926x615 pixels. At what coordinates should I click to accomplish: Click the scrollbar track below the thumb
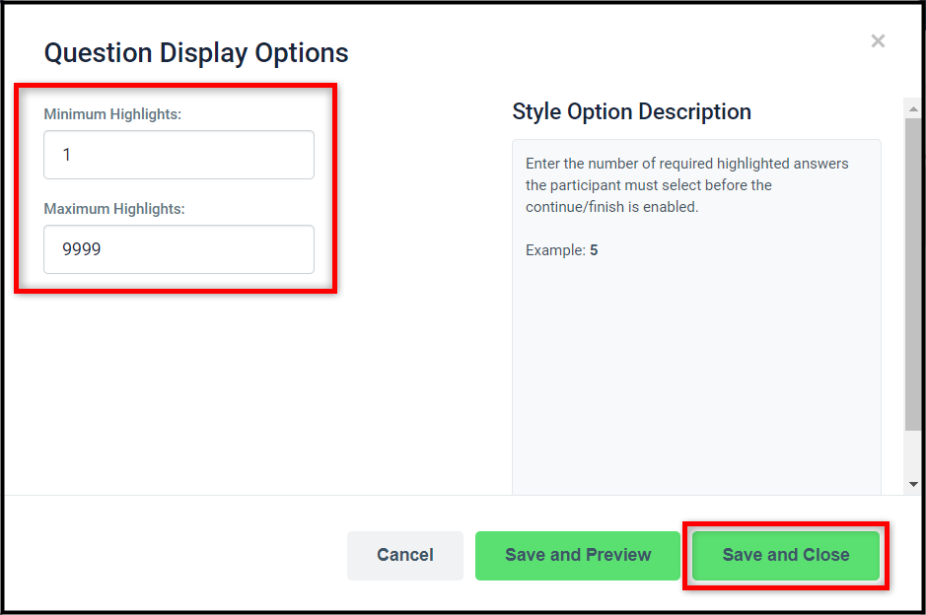tap(913, 453)
